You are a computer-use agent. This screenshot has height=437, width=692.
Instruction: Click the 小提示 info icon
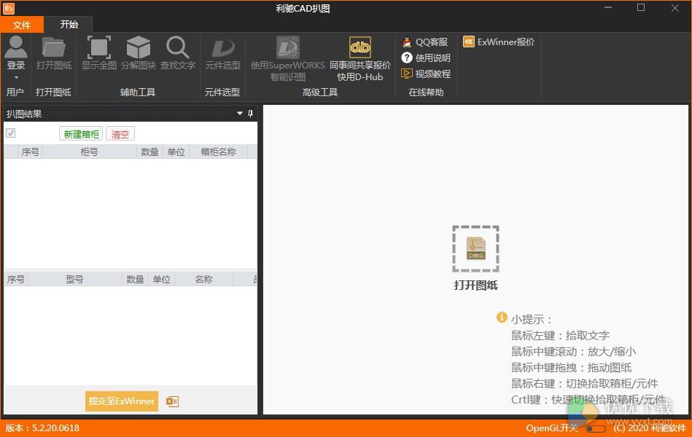[x=502, y=317]
